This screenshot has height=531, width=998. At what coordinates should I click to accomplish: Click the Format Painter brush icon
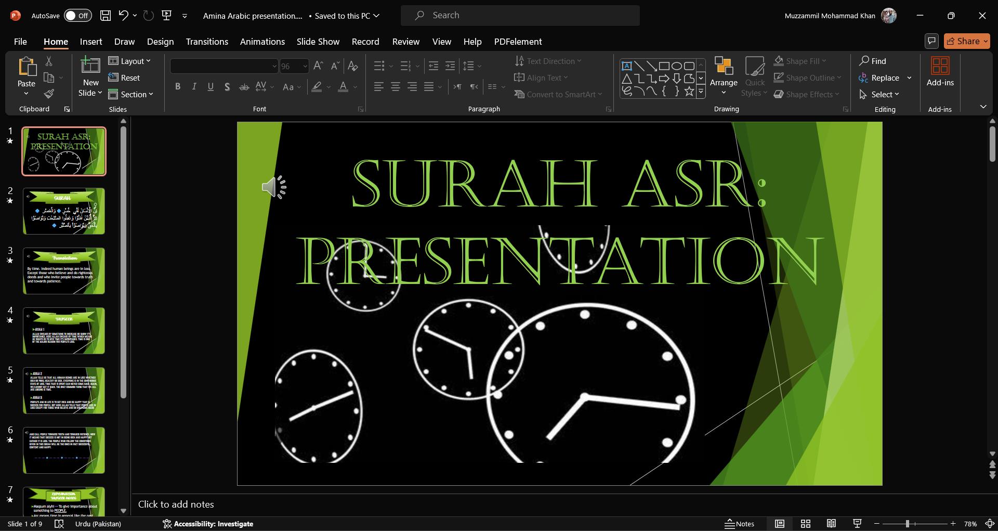pos(49,94)
